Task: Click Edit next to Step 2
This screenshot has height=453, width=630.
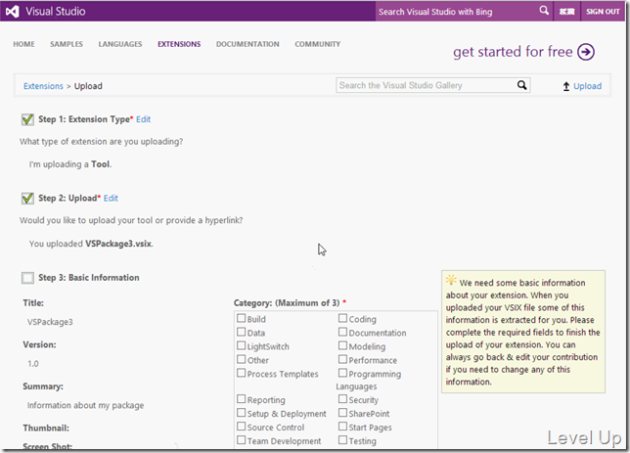Action: [111, 199]
